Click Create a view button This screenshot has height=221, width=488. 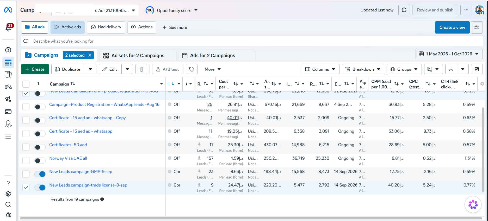(452, 27)
